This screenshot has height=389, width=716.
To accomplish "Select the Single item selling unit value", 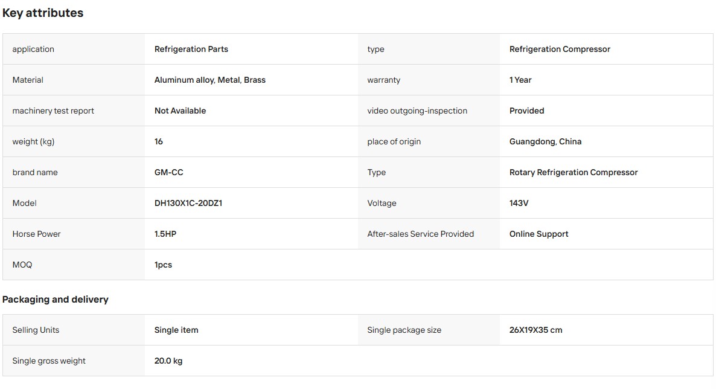I will click(x=176, y=330).
